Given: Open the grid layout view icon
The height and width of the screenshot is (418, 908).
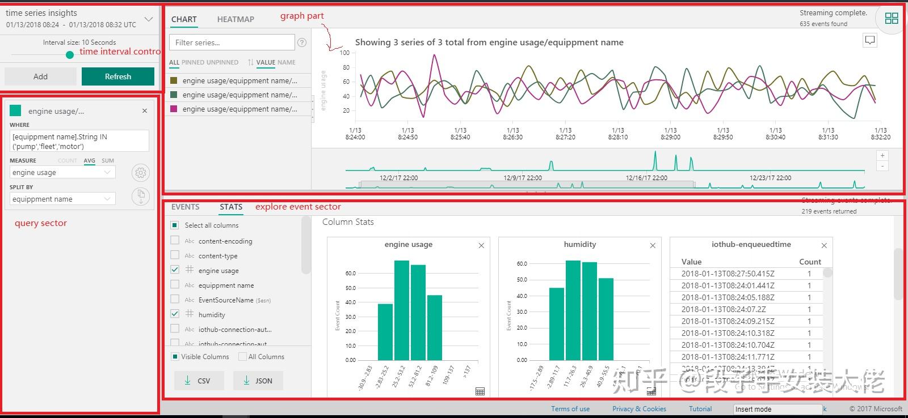Looking at the screenshot, I should 891,18.
